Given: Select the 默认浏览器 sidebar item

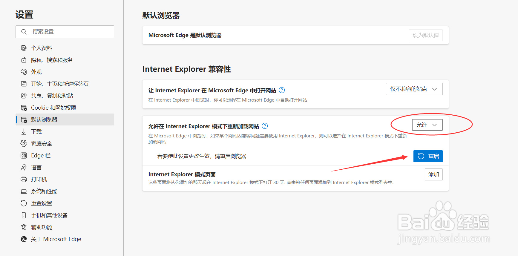Looking at the screenshot, I should tap(65, 119).
